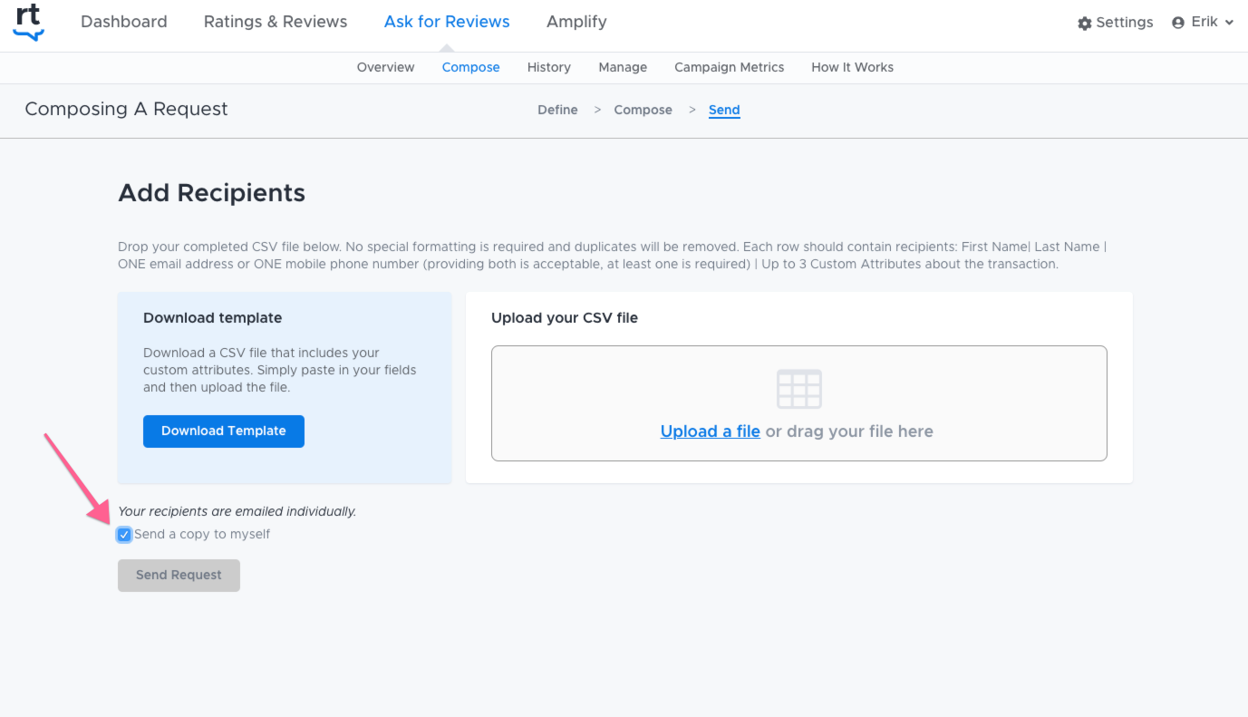Screen dimensions: 1248x717
Task: Switch to the Overview subtab
Action: pos(386,67)
